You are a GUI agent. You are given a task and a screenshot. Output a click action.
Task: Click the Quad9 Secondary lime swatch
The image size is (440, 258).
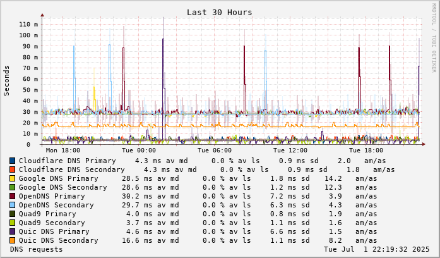click(x=12, y=223)
